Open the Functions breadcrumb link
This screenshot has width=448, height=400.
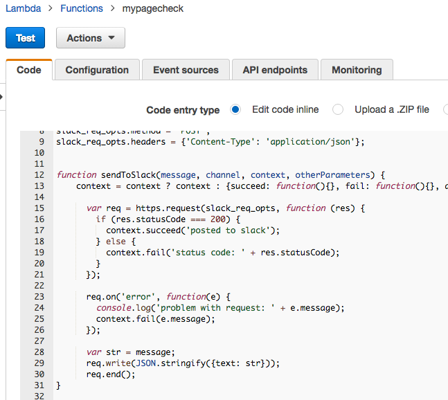click(x=82, y=8)
